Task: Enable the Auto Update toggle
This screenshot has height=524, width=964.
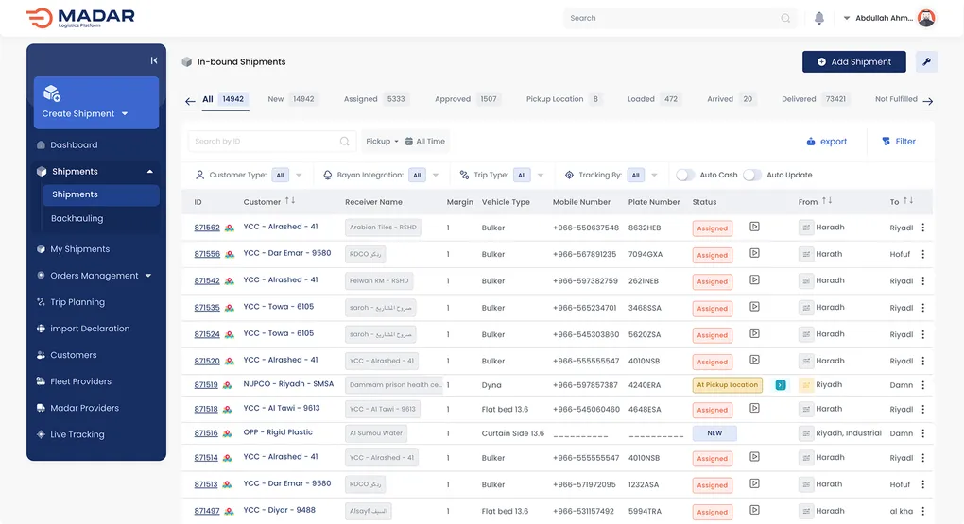Action: coord(752,175)
